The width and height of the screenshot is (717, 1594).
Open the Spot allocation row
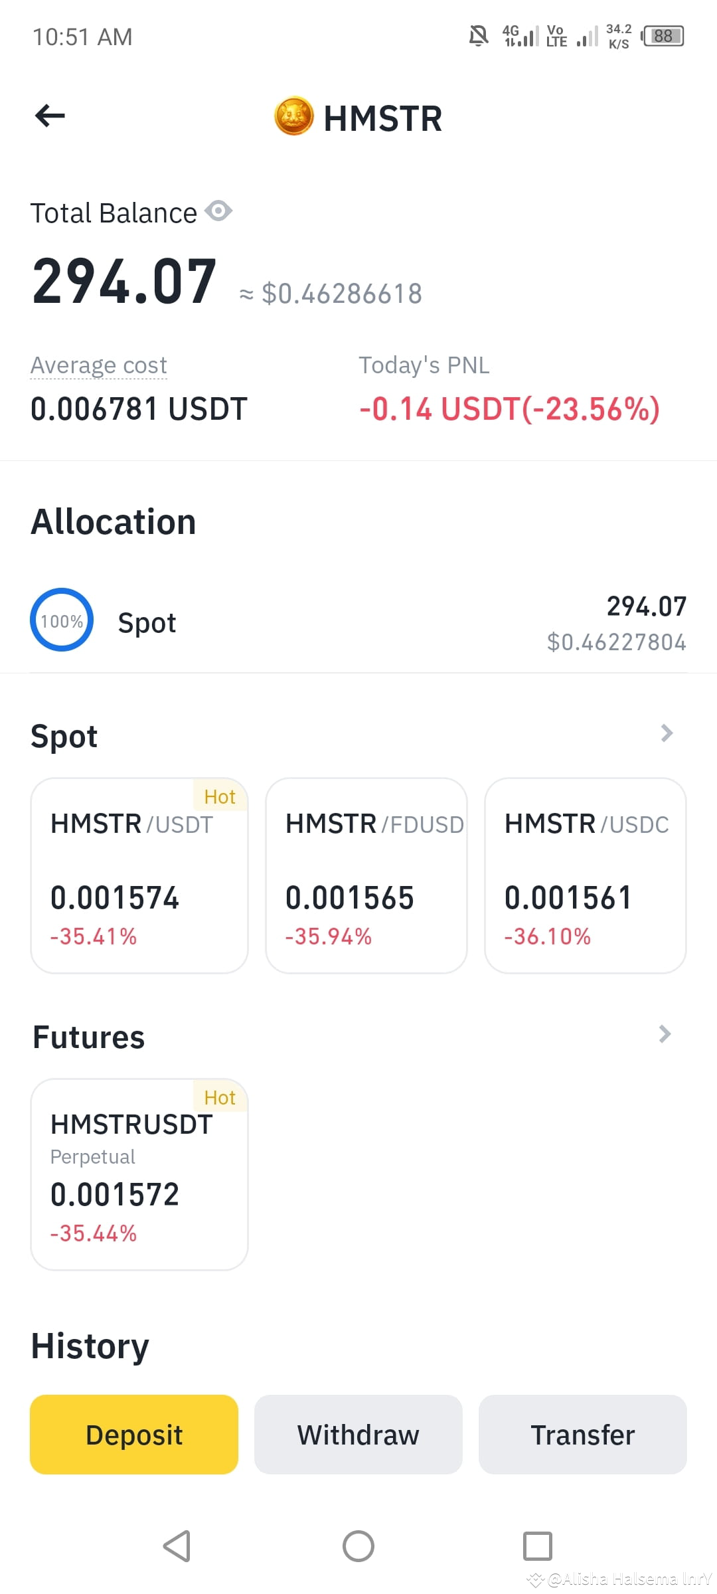click(x=358, y=622)
